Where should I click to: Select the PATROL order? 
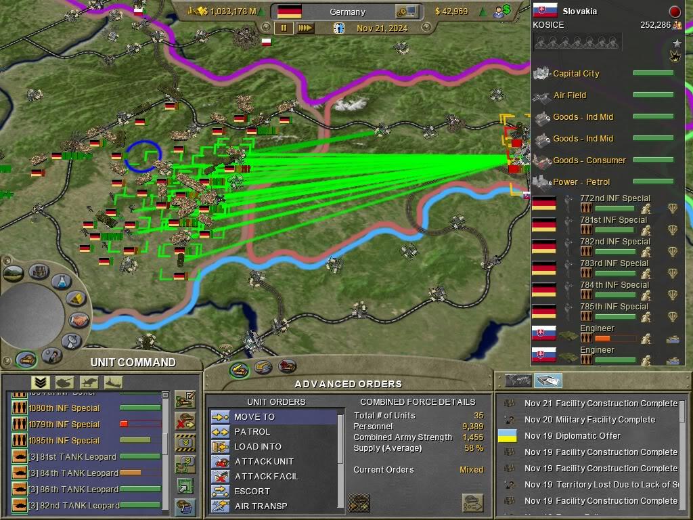pyautogui.click(x=252, y=432)
